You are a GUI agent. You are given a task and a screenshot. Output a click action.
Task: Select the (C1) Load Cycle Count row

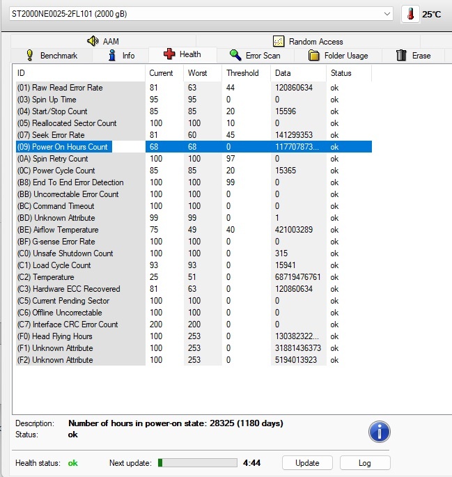194,265
